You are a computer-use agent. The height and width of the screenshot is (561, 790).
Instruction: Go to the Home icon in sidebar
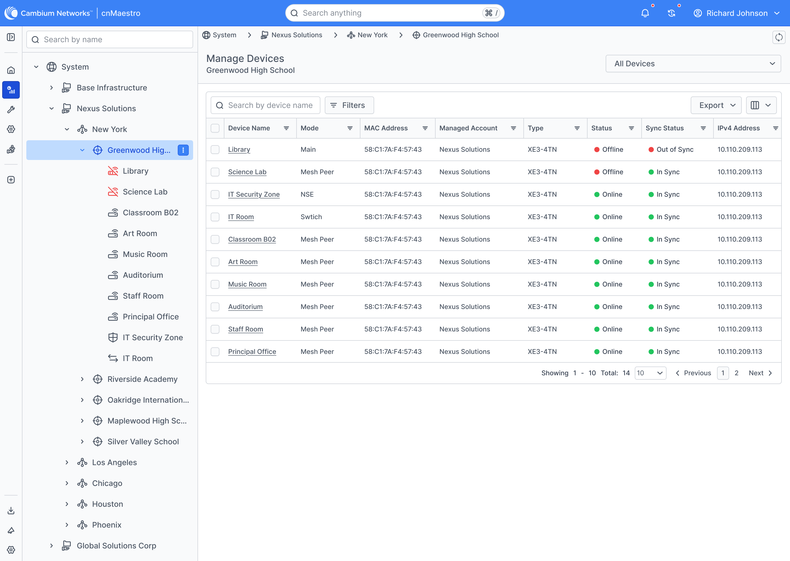click(11, 70)
